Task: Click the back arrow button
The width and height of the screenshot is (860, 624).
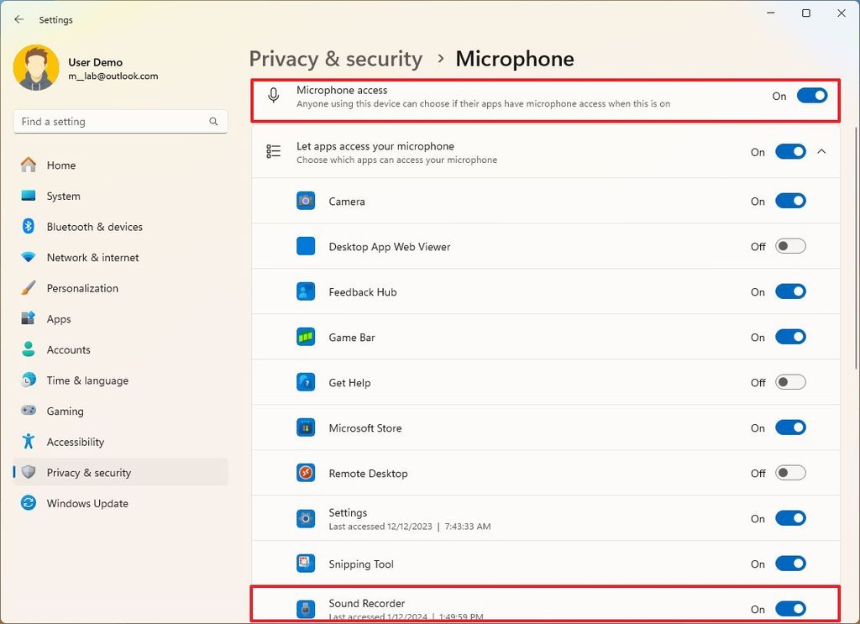Action: coord(18,19)
